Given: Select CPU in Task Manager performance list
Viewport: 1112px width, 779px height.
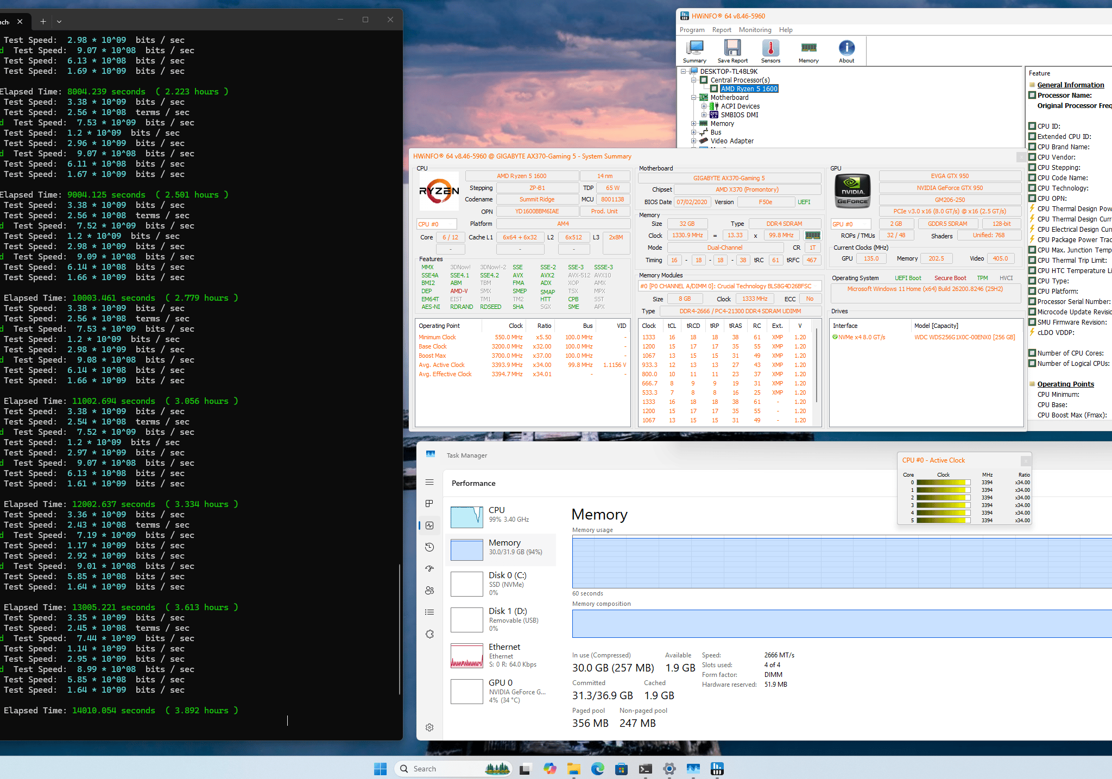Looking at the screenshot, I should tap(501, 517).
